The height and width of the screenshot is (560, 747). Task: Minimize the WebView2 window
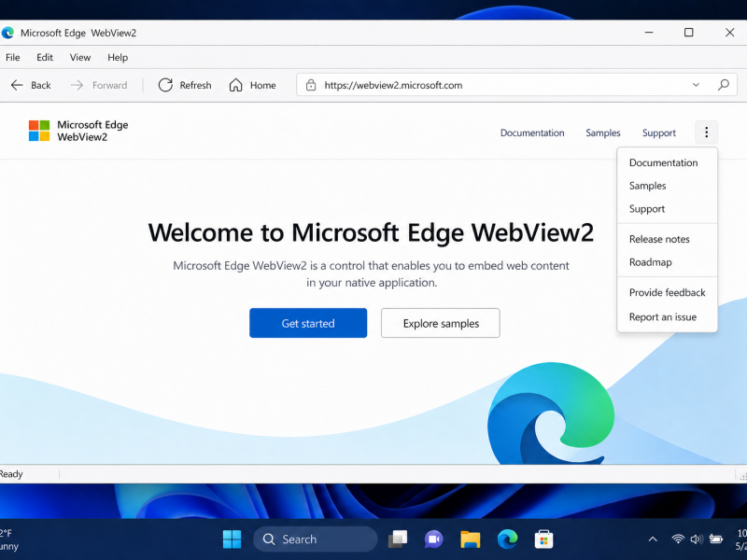[x=649, y=33]
